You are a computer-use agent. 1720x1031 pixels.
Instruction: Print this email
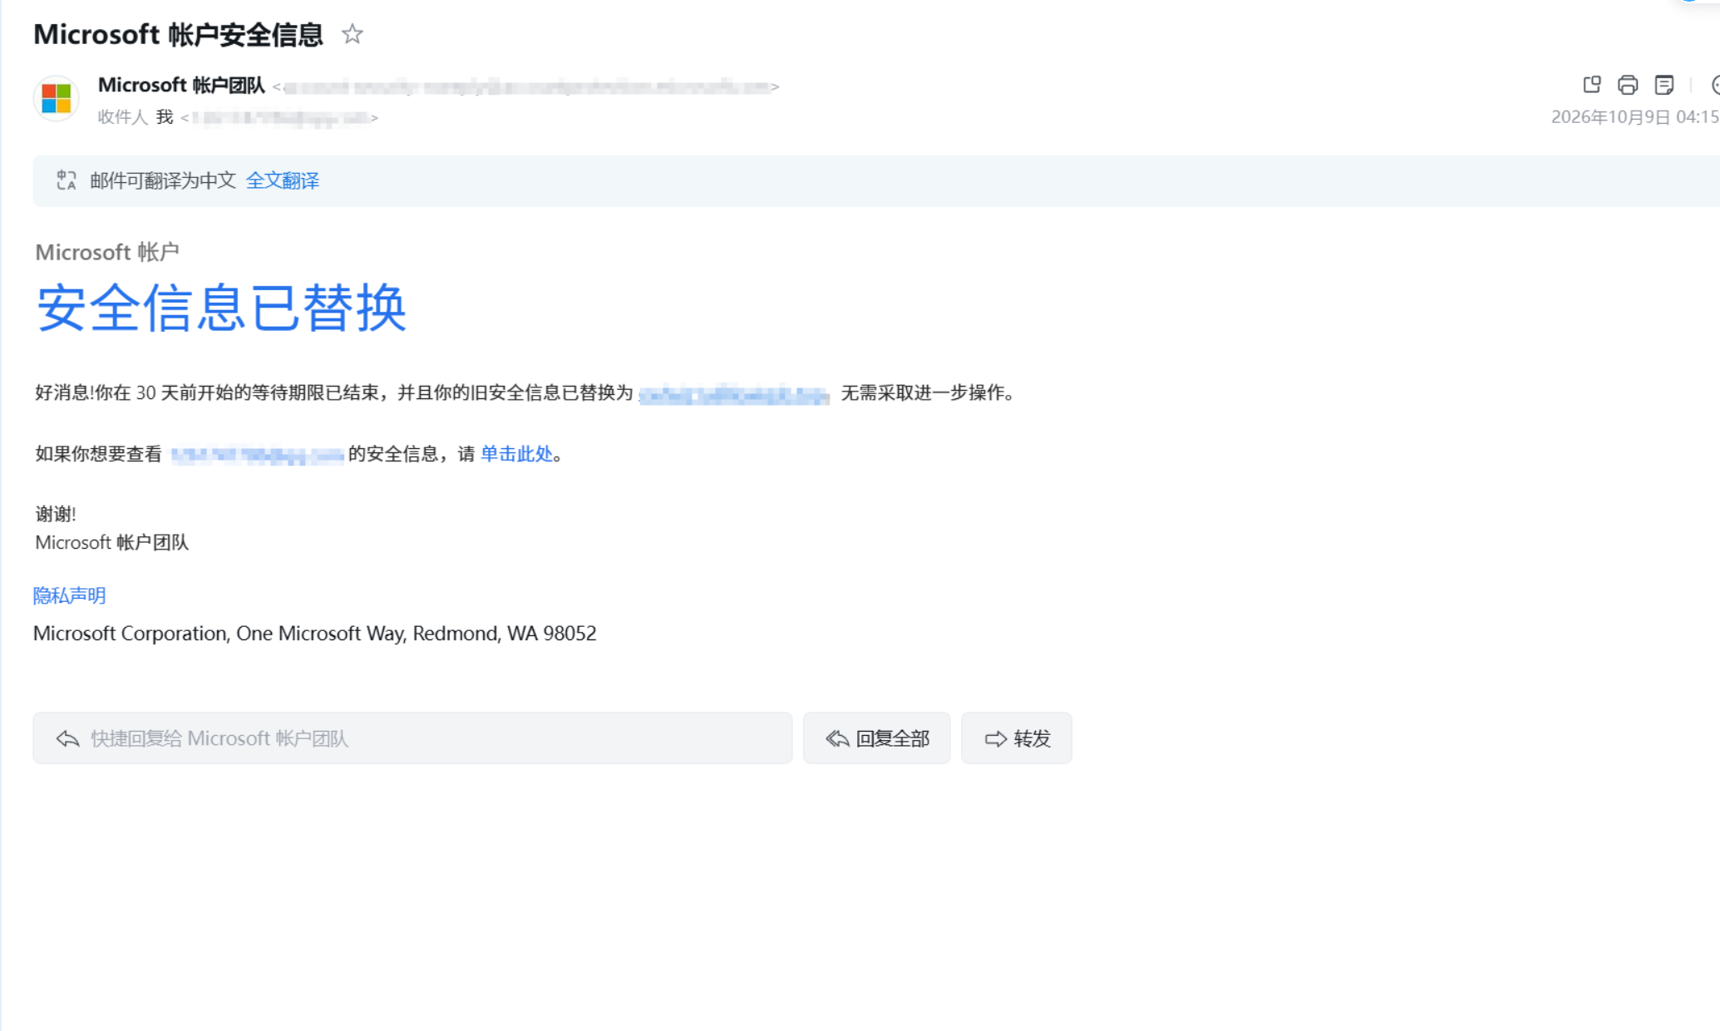pos(1628,85)
